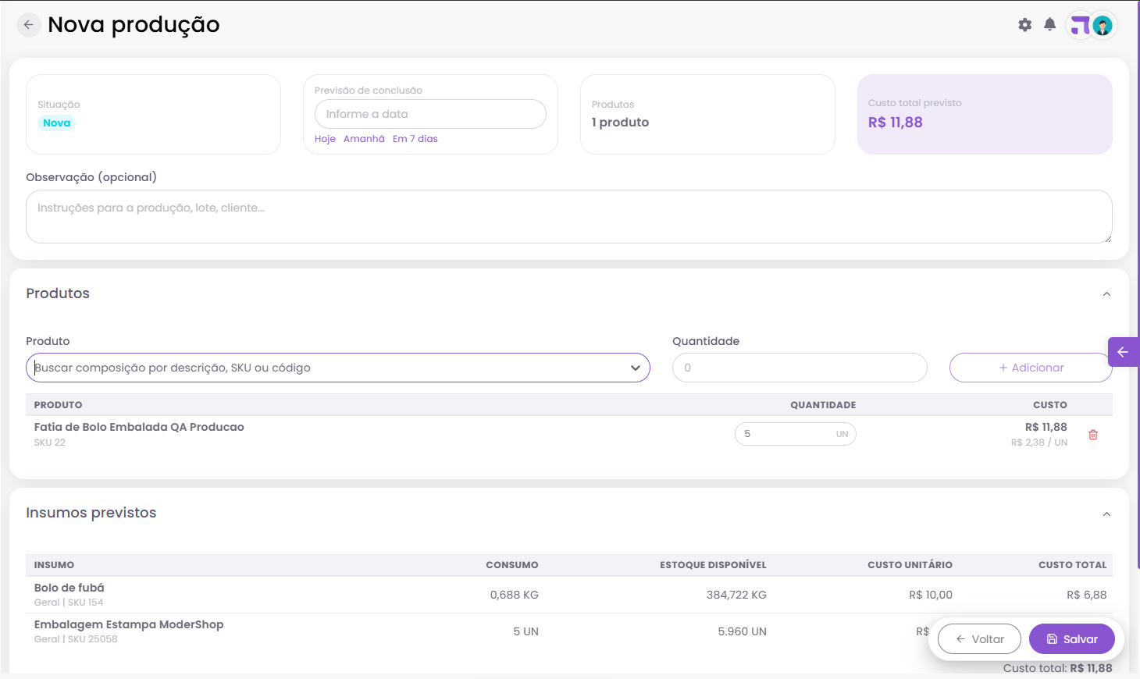Edit the quantity 5 UN field
Screen dimensions: 1140x679
(795, 434)
